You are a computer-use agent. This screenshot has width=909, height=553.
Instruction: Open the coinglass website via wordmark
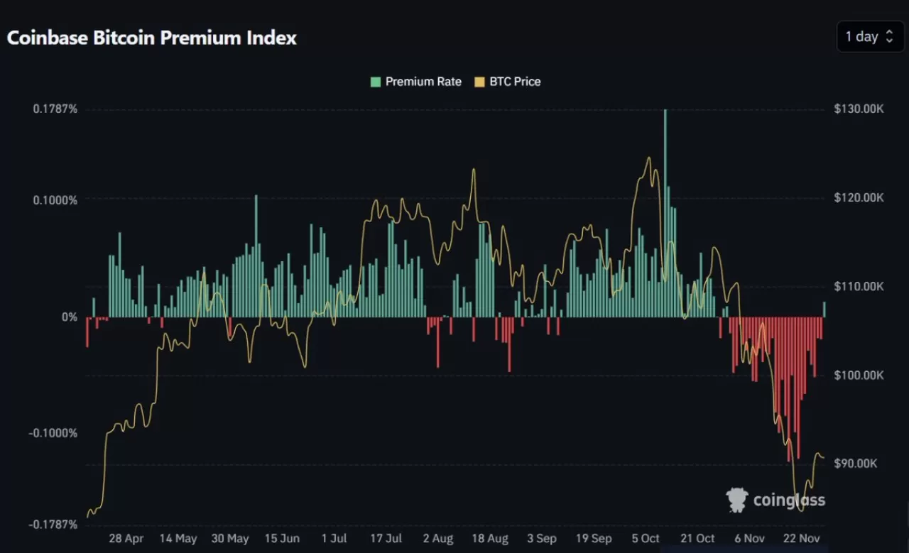click(x=788, y=500)
